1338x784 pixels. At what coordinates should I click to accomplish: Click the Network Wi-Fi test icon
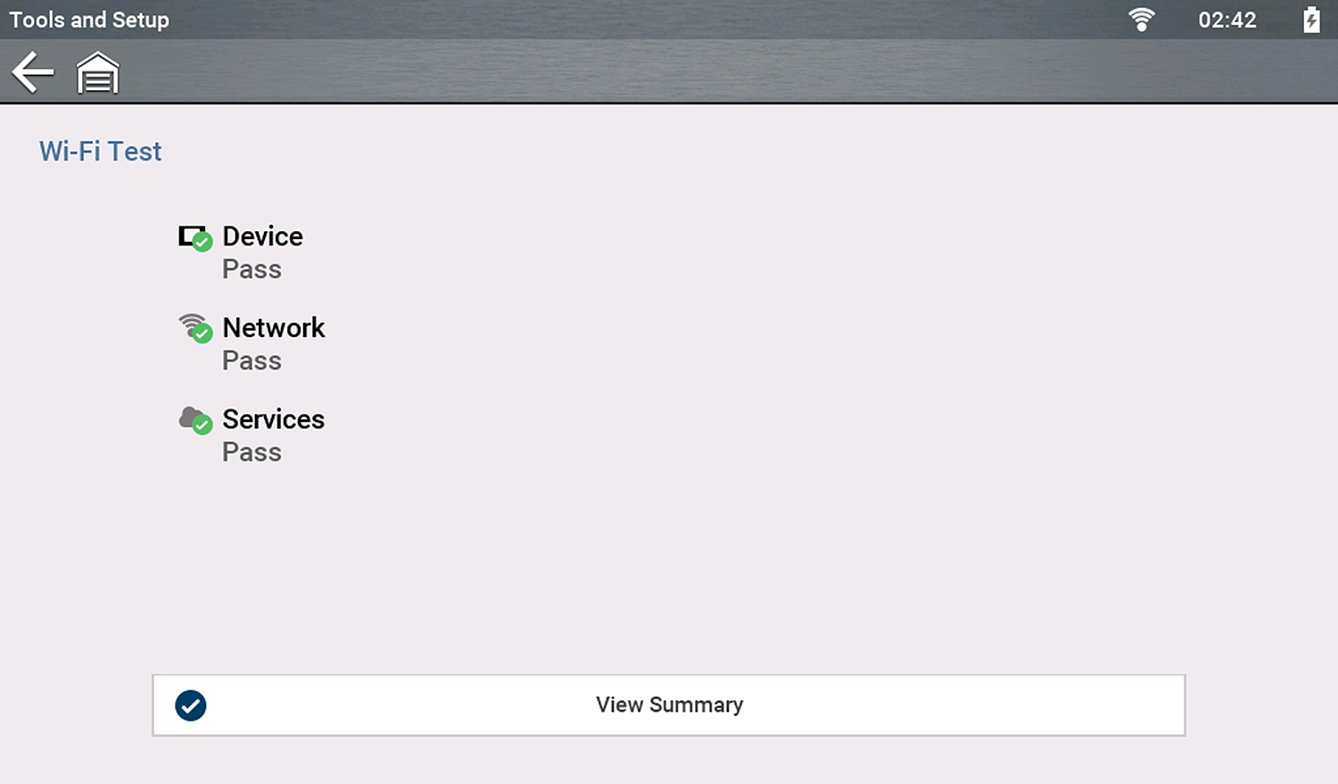(195, 328)
